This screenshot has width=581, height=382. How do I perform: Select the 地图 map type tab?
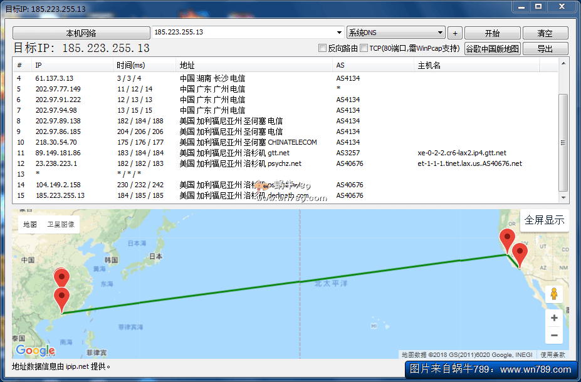coord(30,224)
